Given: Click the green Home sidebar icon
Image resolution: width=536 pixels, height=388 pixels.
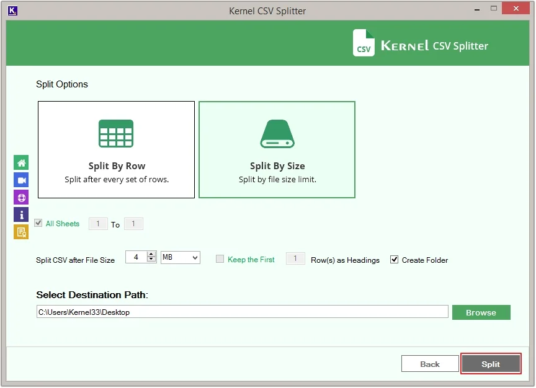Looking at the screenshot, I should pyautogui.click(x=21, y=163).
